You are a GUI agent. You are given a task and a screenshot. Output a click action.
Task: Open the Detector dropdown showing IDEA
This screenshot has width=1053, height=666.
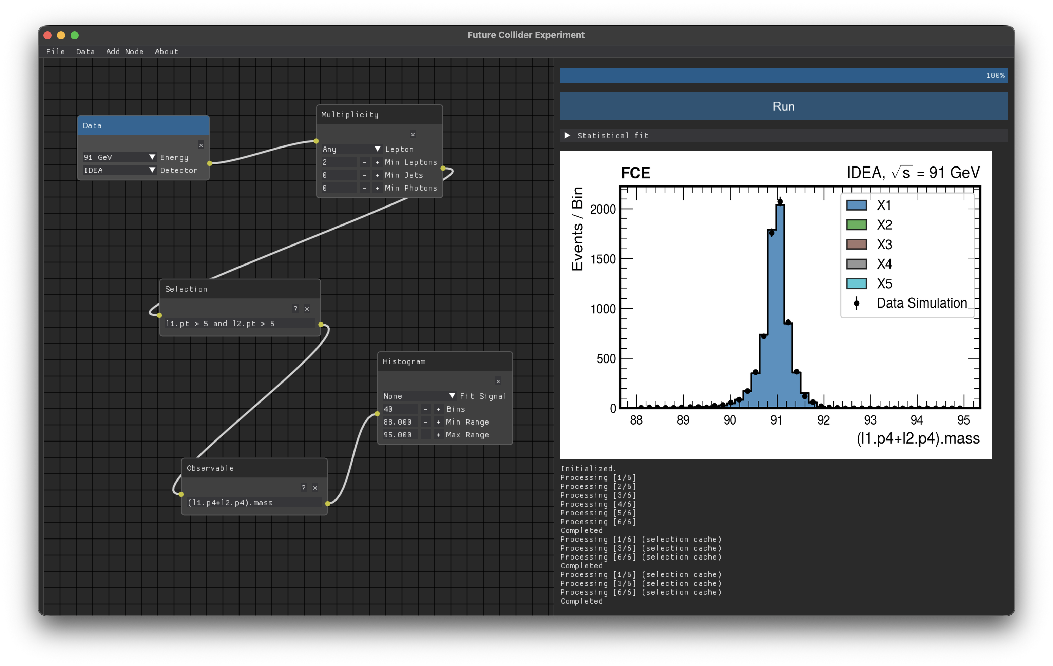pos(119,171)
